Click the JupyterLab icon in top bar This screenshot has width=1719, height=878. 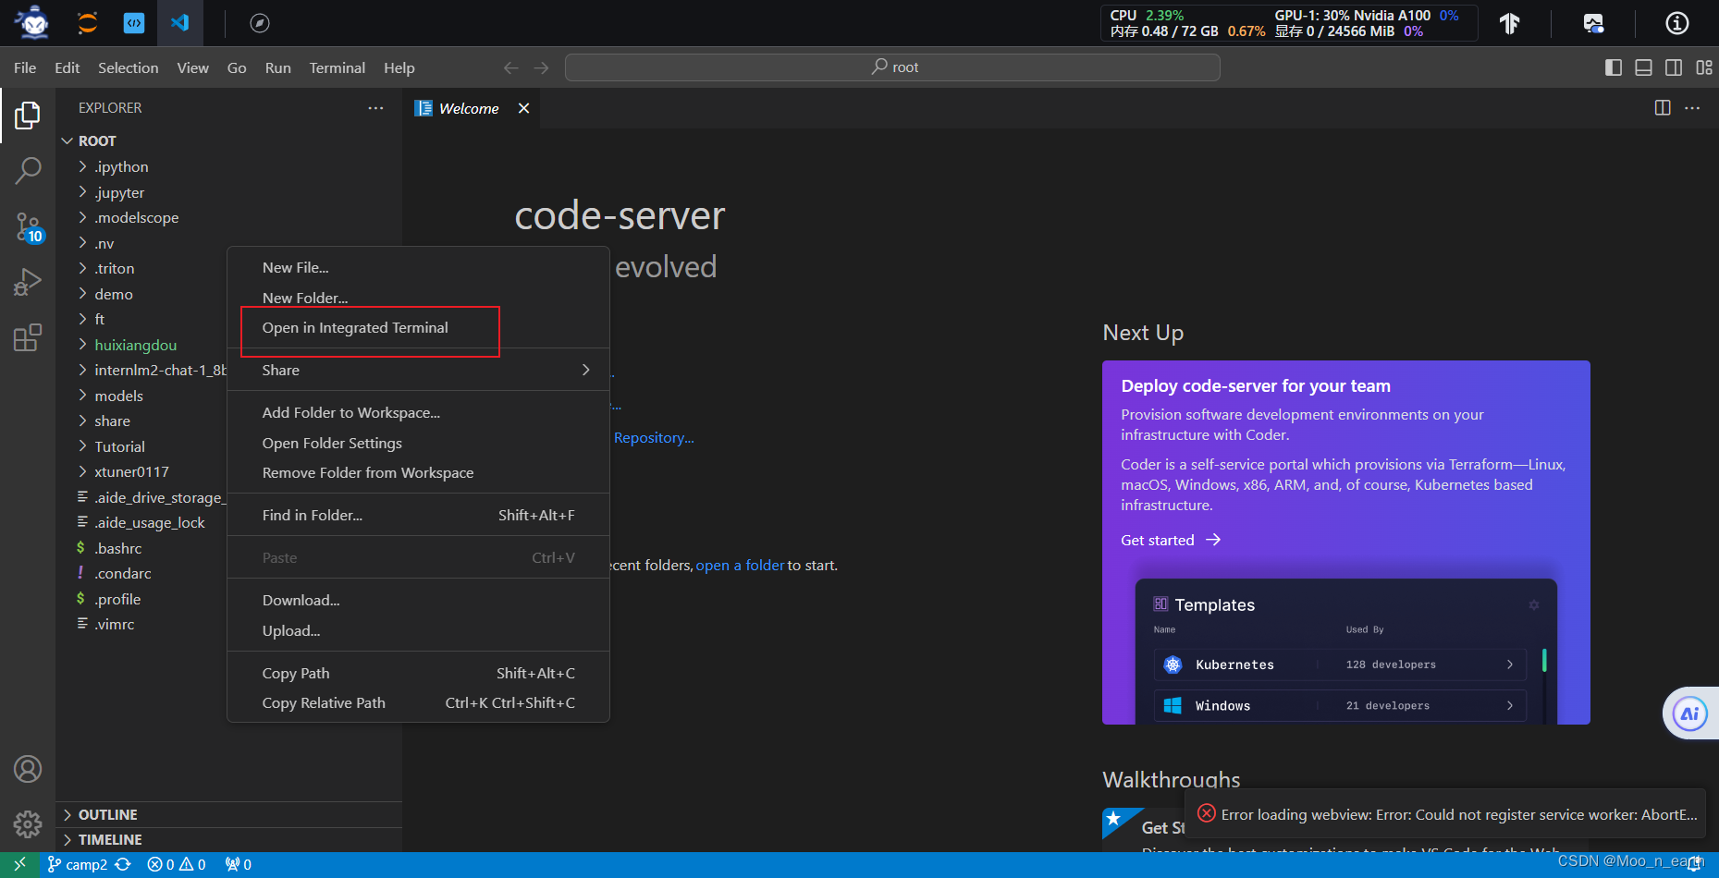point(88,23)
